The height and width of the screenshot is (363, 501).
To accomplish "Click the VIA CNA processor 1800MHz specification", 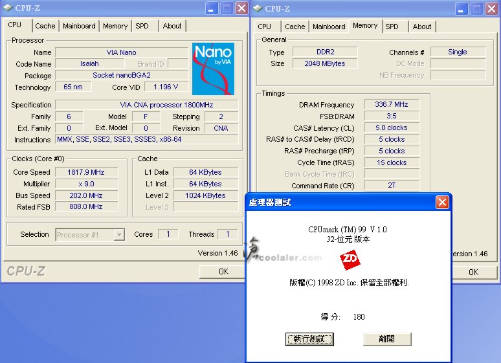I will click(147, 105).
